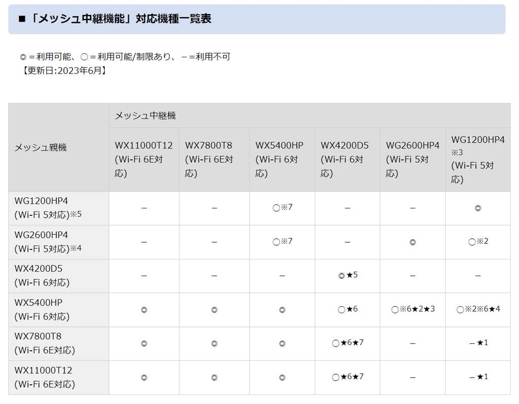Click ○※7 in the WG2600HP4 parent row
This screenshot has height=404, width=519.
tap(282, 242)
